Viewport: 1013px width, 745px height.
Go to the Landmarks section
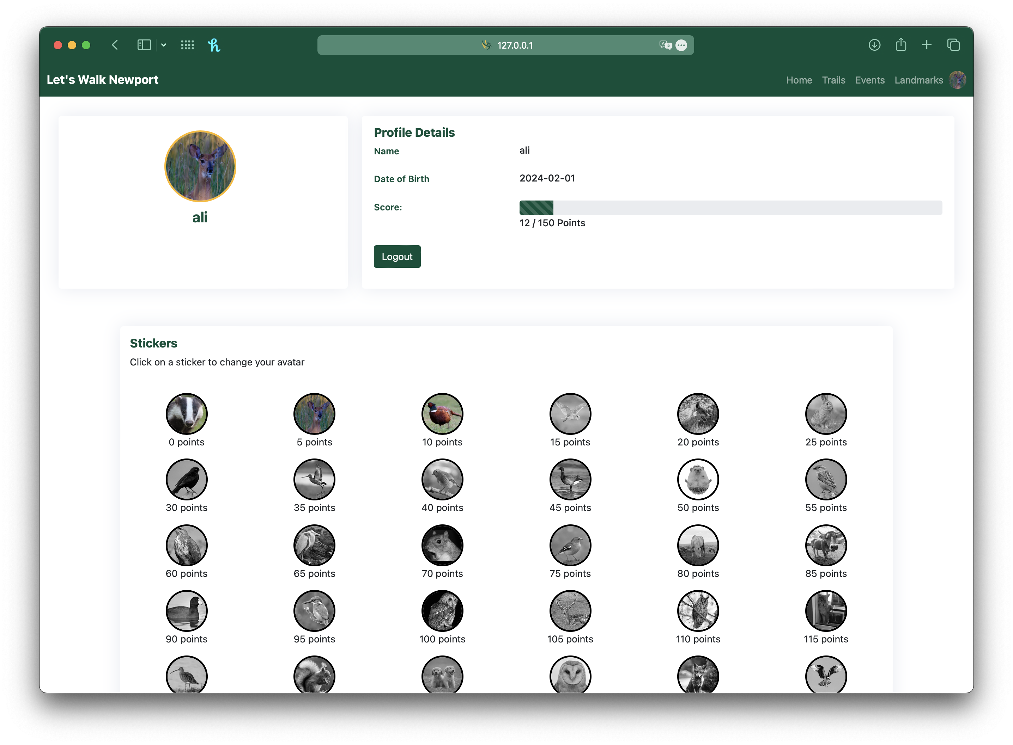tap(919, 80)
